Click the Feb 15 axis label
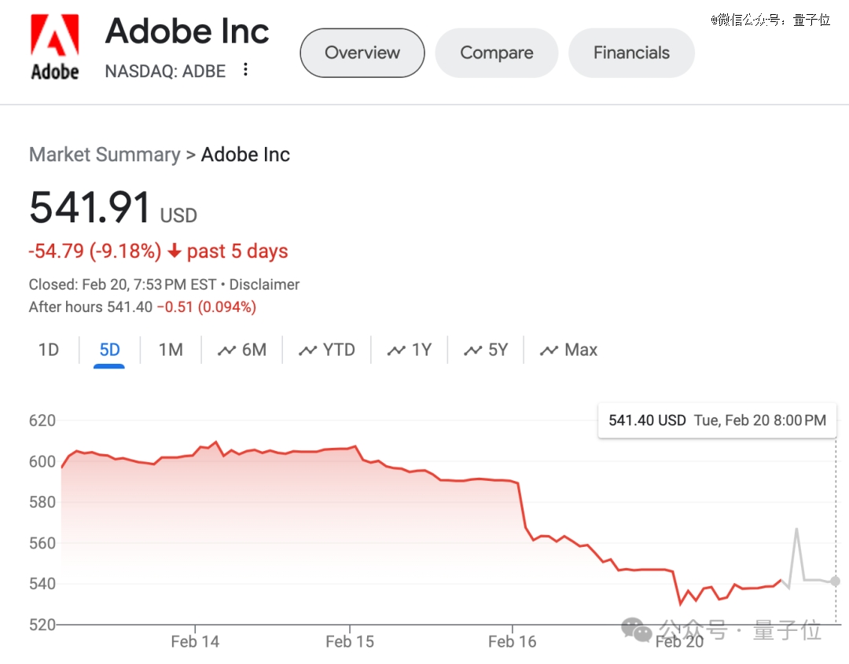 click(350, 642)
